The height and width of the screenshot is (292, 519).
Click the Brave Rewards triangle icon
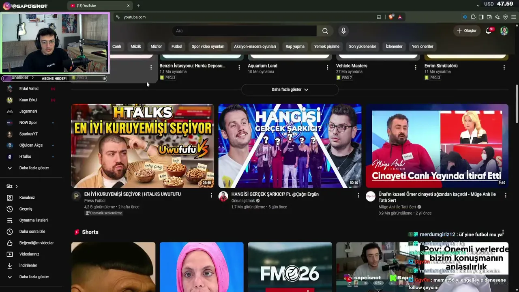[400, 17]
